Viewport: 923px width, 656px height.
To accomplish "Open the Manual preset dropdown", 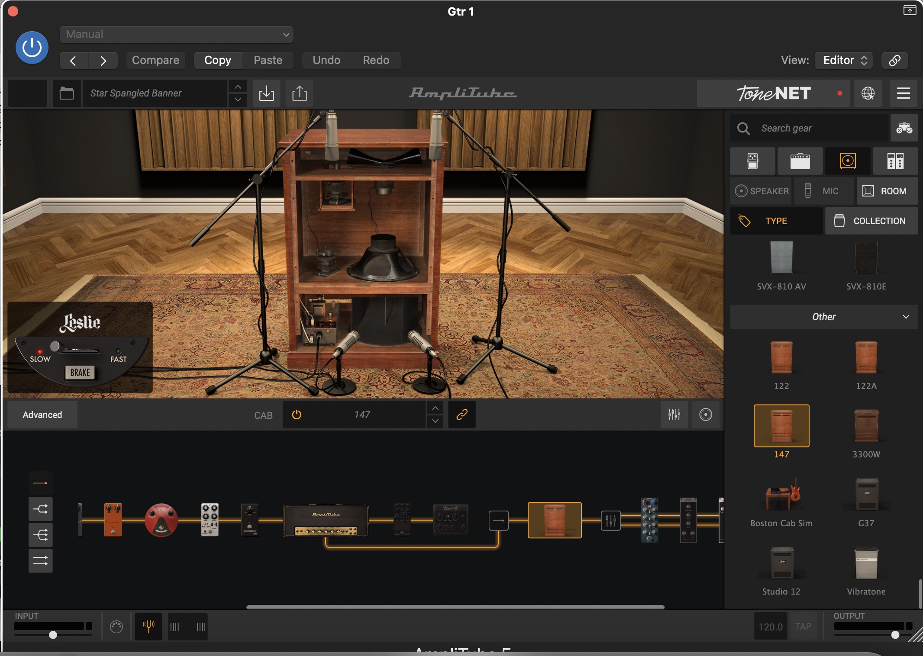I will 177,35.
